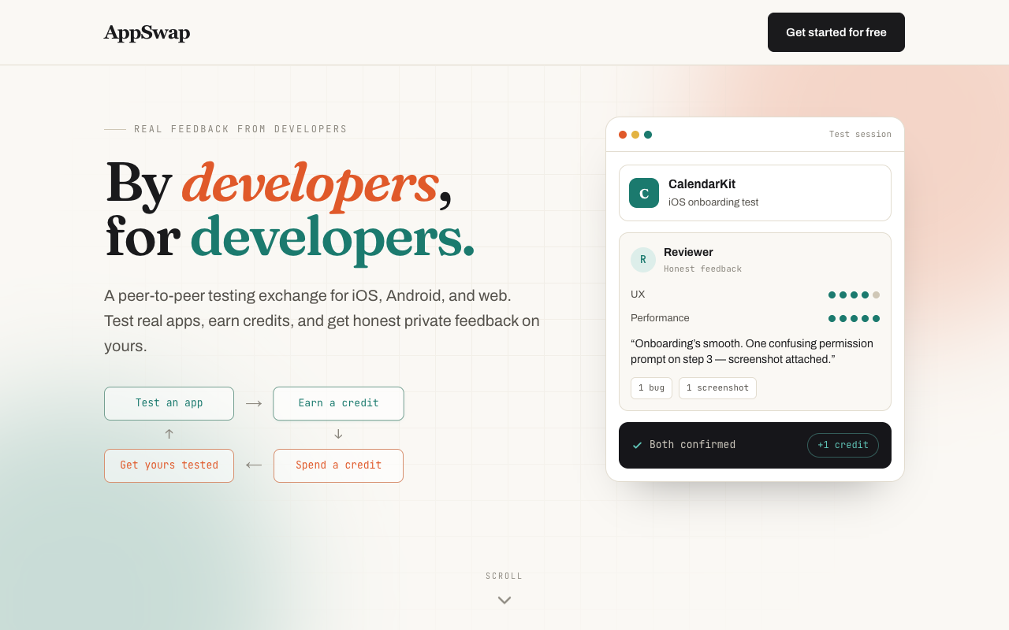This screenshot has height=630, width=1009.
Task: Click the red window dot
Action: click(623, 135)
